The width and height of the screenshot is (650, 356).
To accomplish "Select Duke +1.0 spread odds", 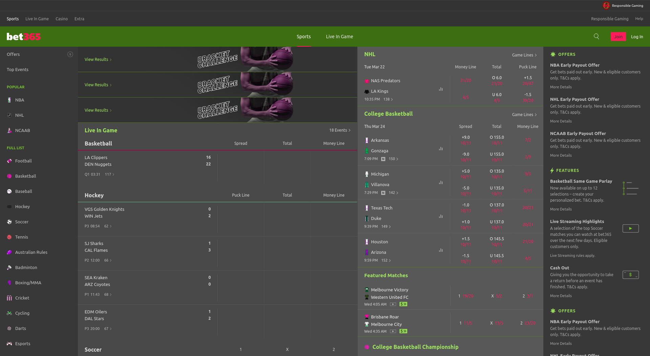I will 465,225.
